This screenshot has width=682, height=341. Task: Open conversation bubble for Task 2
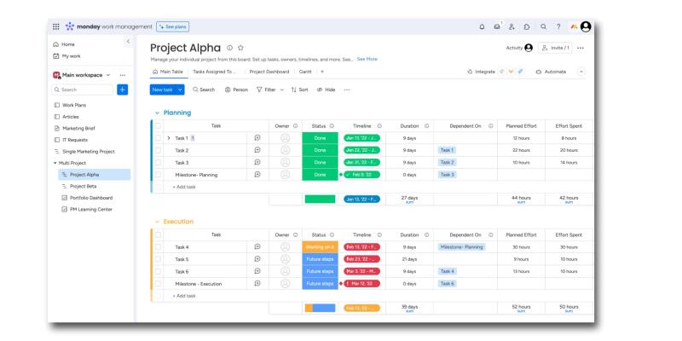tap(257, 150)
